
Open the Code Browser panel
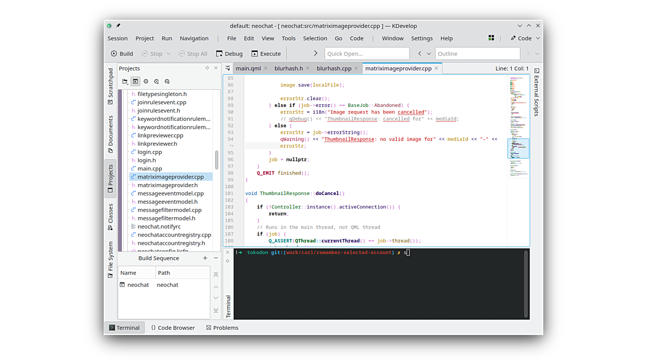pos(173,328)
